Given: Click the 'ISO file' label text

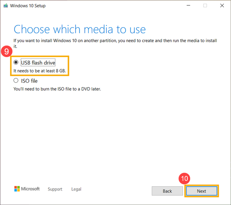Looking at the screenshot, I should tap(29, 81).
